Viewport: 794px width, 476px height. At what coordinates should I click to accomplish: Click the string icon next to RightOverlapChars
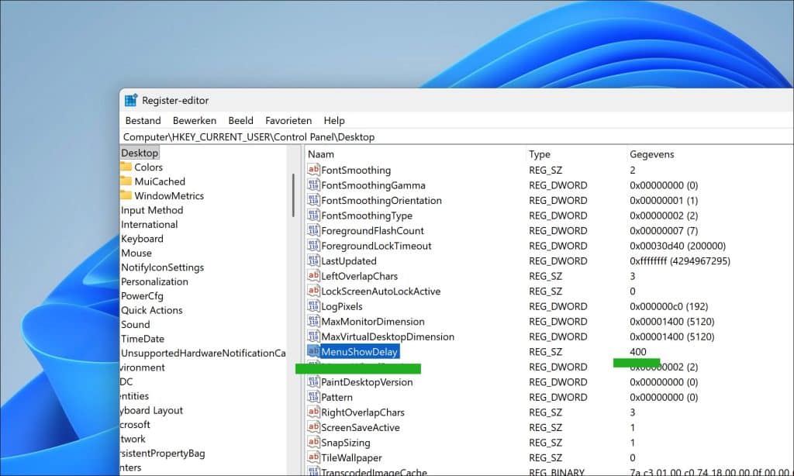coord(313,412)
